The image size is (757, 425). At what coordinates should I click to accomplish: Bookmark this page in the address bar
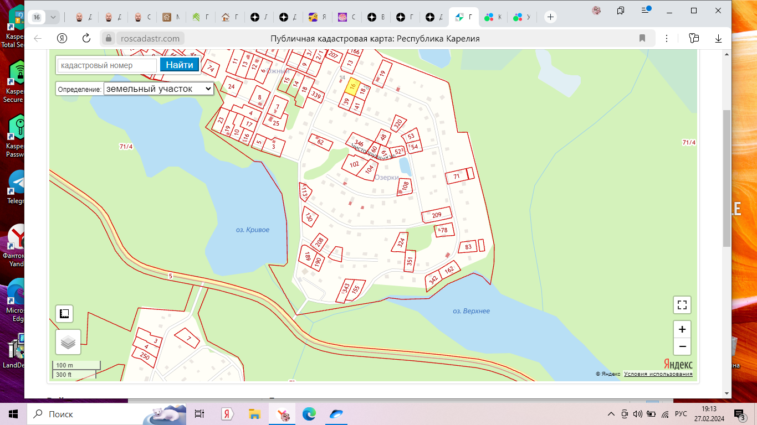pyautogui.click(x=642, y=38)
